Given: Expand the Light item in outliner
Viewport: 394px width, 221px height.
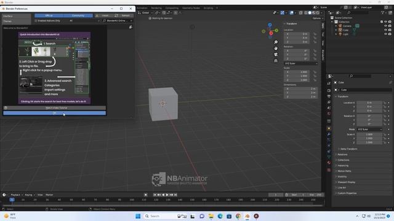Looking at the screenshot, I should 336,34.
